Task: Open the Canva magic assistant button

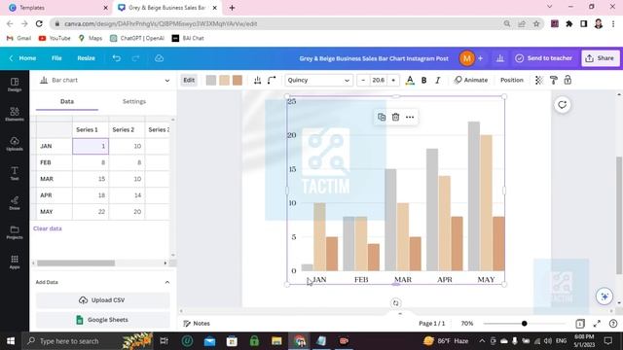Action: point(605,297)
